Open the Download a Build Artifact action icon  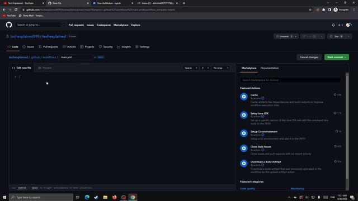(244, 164)
